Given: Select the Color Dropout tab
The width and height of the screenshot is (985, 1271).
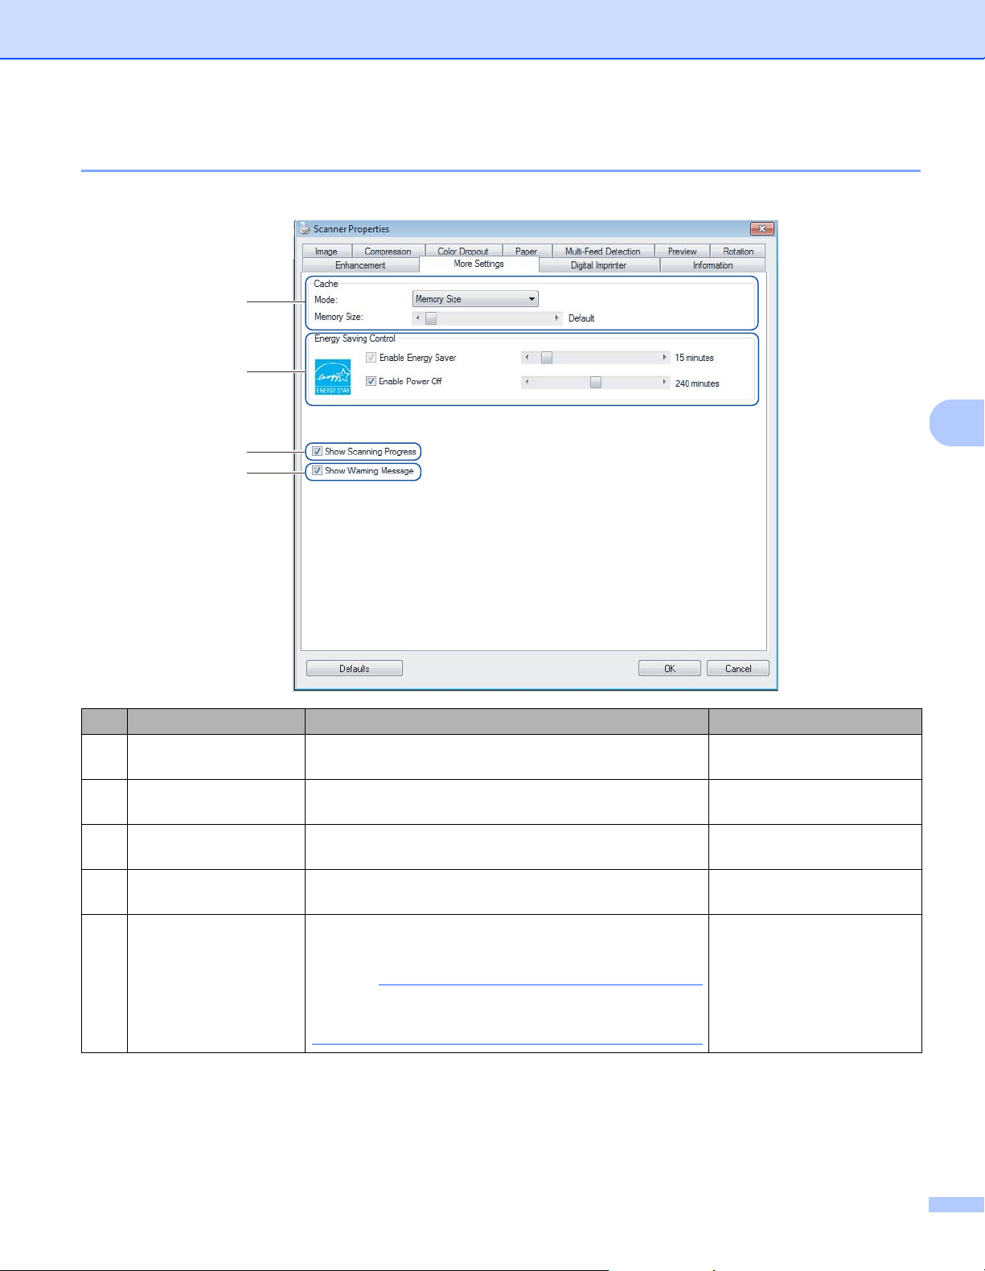Looking at the screenshot, I should (463, 252).
